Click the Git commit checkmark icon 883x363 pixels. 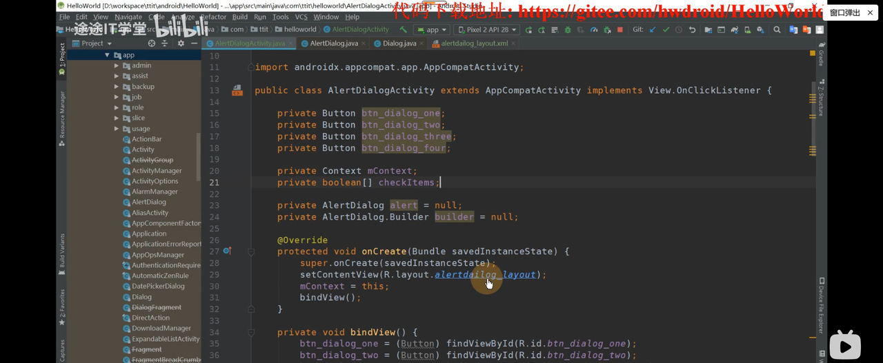point(666,30)
